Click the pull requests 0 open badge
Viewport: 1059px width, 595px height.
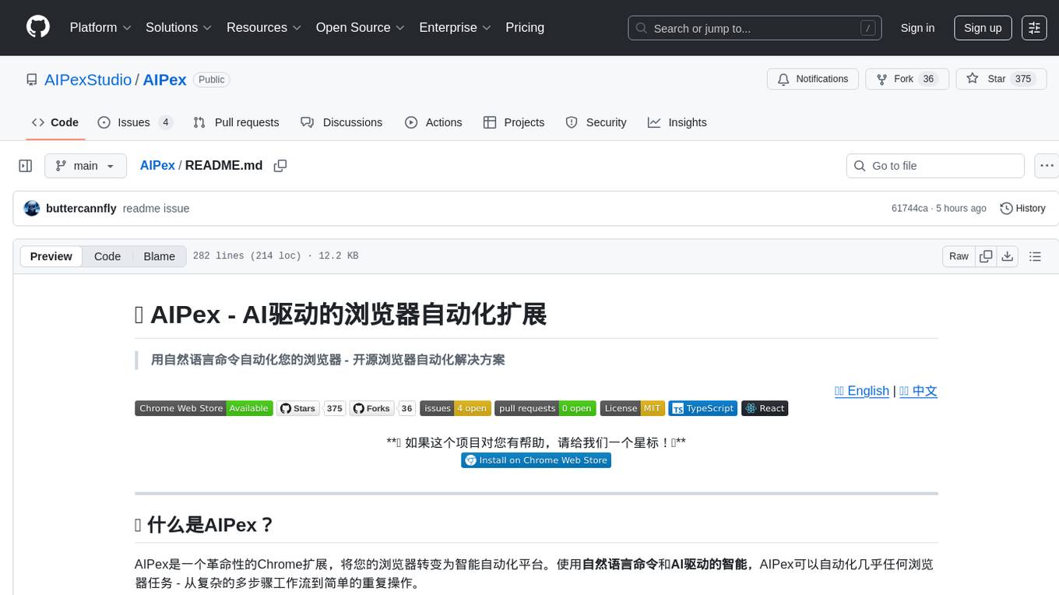(545, 408)
